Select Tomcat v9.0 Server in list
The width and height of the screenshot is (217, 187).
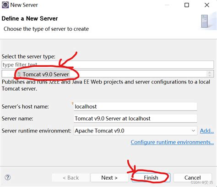[x=46, y=74]
